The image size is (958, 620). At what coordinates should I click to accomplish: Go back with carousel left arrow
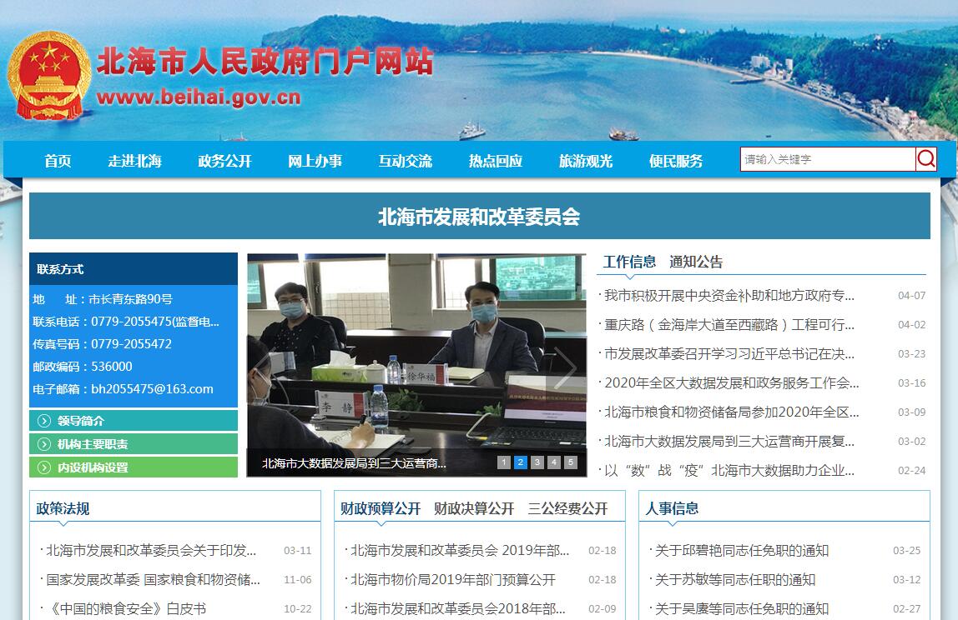point(265,367)
